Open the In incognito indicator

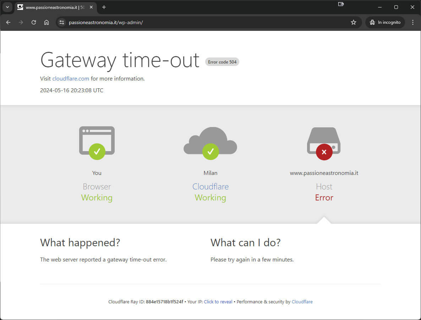pos(385,23)
